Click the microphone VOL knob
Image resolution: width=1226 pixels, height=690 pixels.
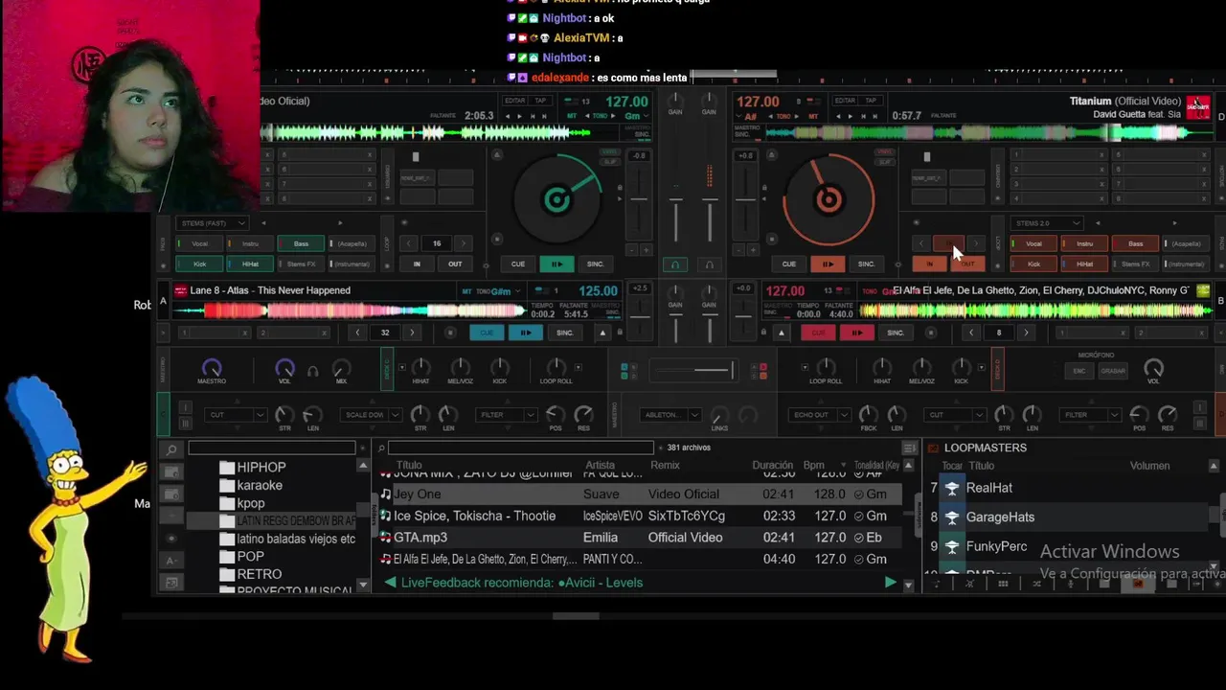1153,368
